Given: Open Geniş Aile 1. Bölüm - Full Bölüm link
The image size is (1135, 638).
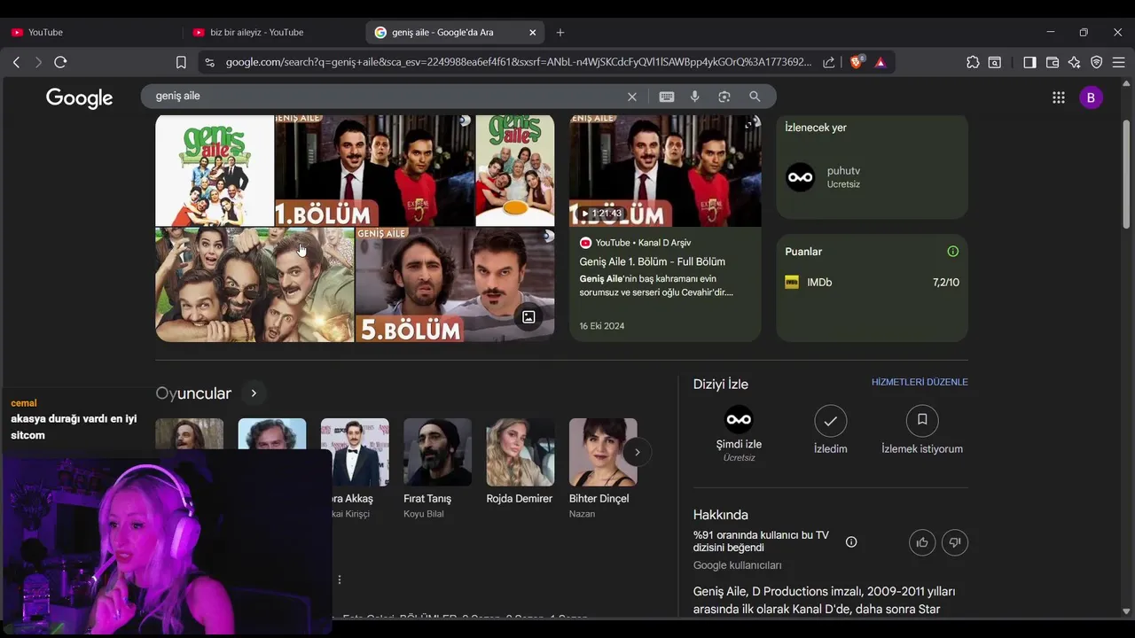Looking at the screenshot, I should tap(652, 261).
